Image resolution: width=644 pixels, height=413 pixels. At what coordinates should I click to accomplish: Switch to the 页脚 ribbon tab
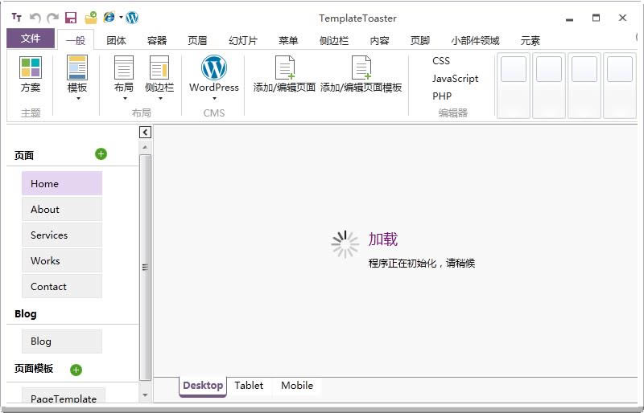[x=420, y=41]
